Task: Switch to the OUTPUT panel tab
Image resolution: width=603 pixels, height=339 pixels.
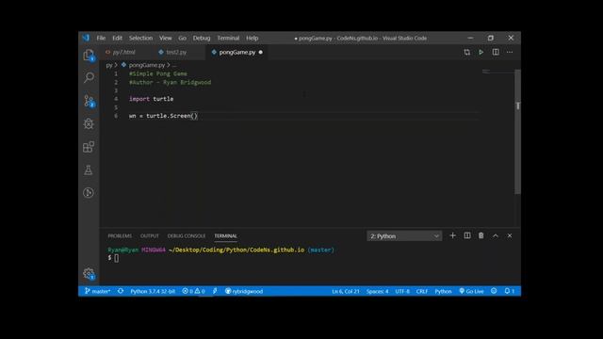Action: click(150, 235)
